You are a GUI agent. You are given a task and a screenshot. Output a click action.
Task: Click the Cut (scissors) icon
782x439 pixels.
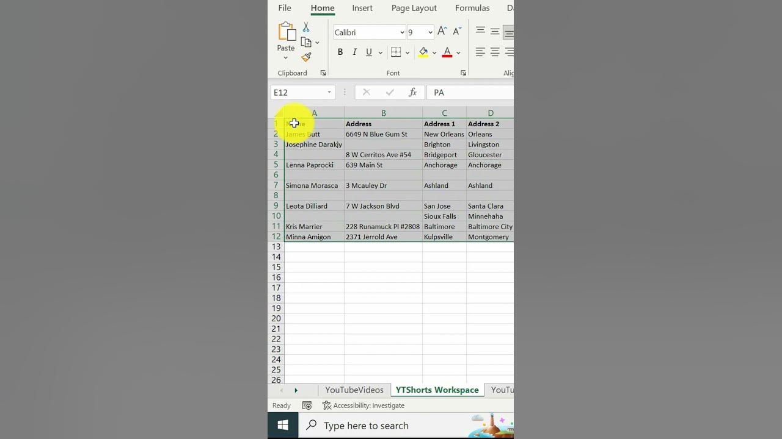point(306,27)
